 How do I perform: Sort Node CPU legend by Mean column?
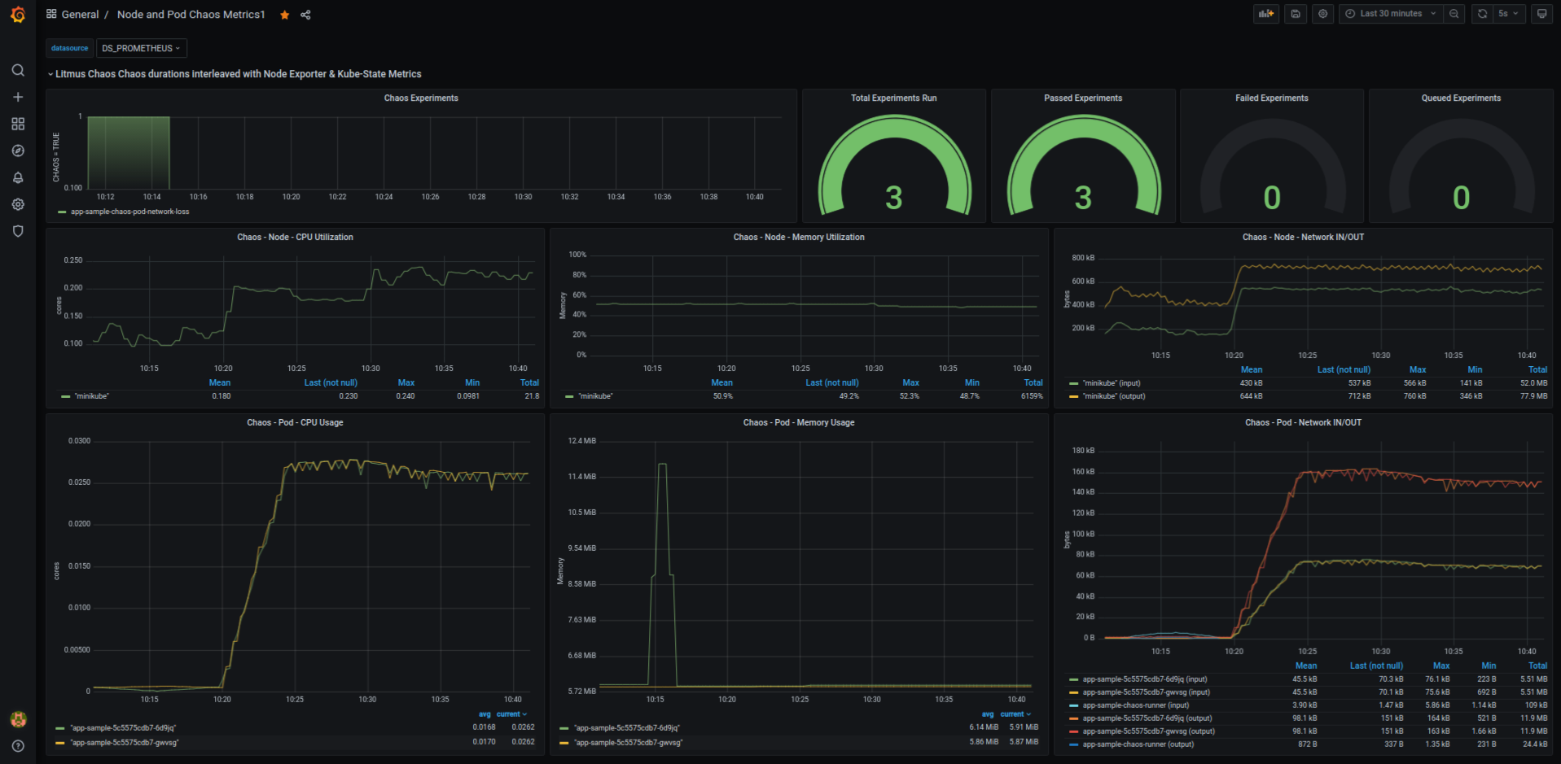220,382
